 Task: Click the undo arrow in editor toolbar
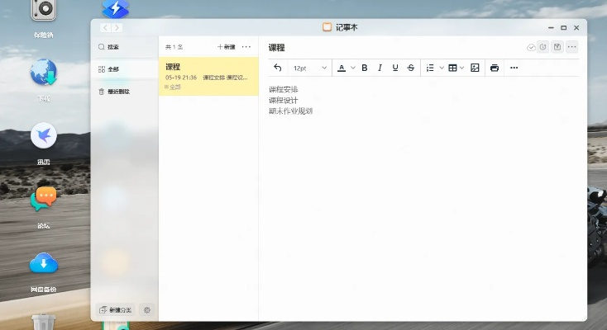pos(278,68)
